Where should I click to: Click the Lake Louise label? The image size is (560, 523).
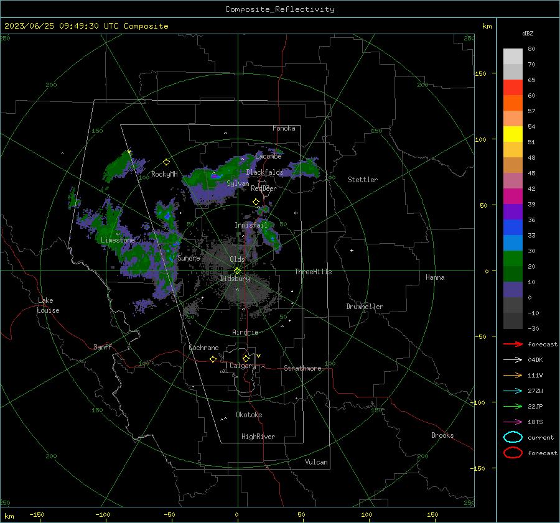pos(48,305)
